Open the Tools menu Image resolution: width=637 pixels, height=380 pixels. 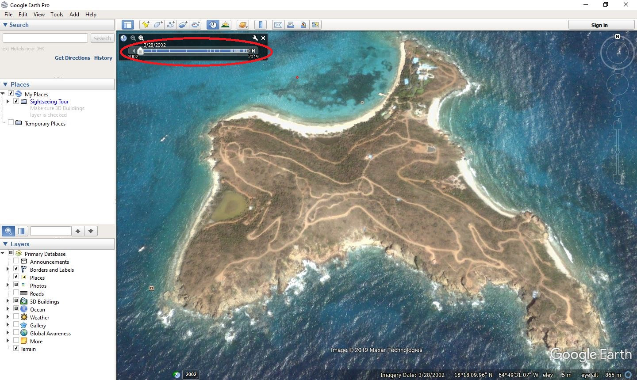(57, 15)
